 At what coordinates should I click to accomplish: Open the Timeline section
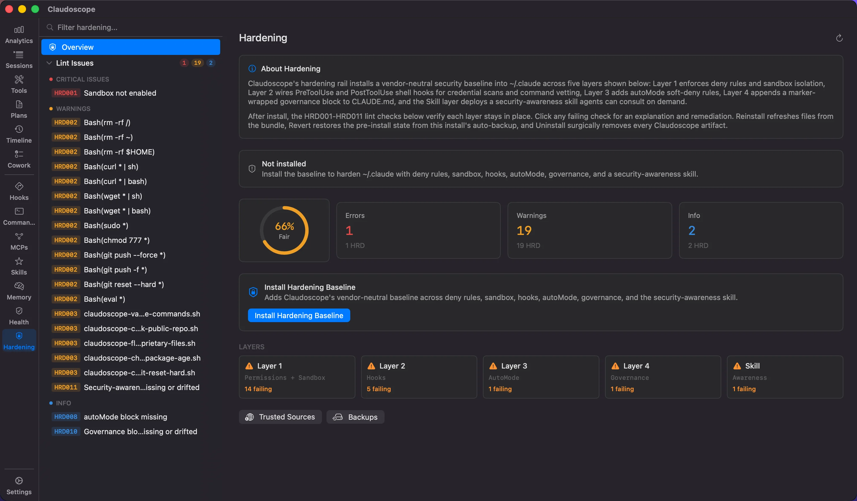tap(19, 134)
